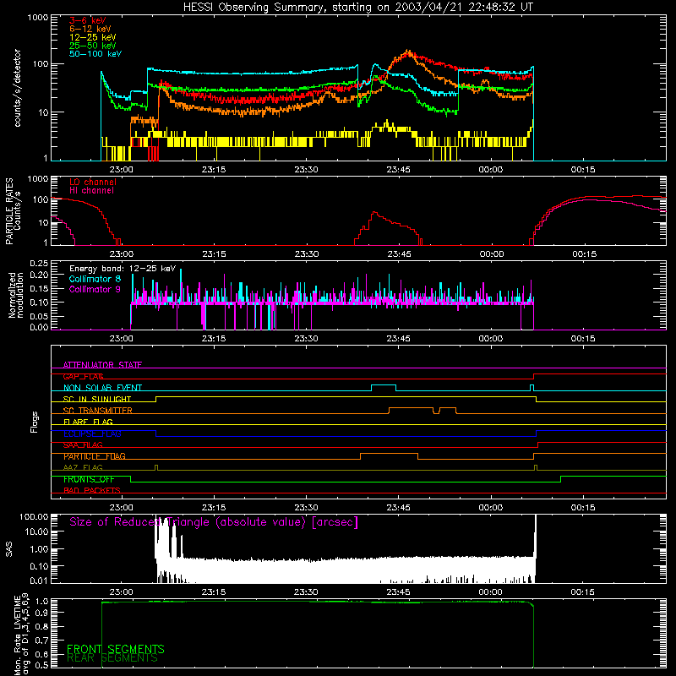
Task: Click the counts/s/detector axis label
Action: 17,88
